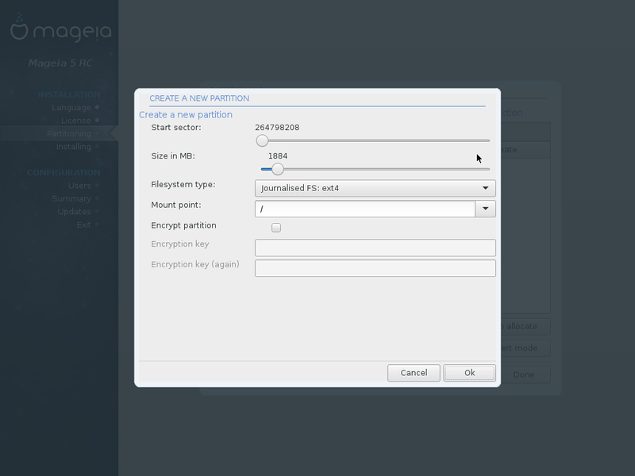Click the Encryption key field
Image resolution: width=635 pixels, height=476 pixels.
pyautogui.click(x=375, y=248)
